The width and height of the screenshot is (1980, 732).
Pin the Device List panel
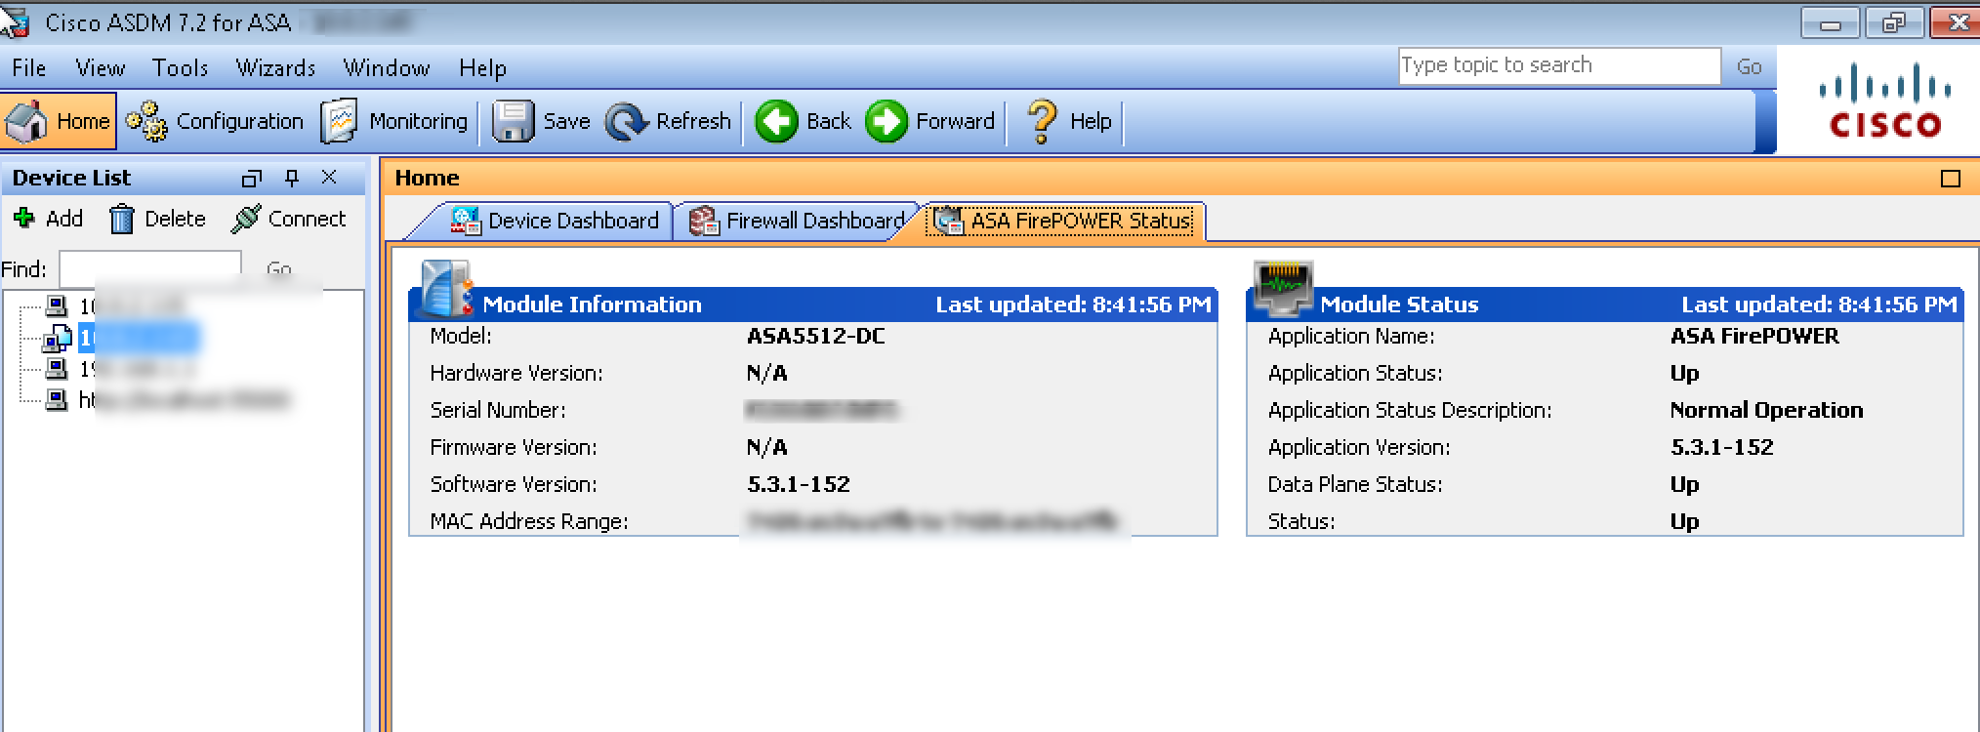click(x=291, y=178)
